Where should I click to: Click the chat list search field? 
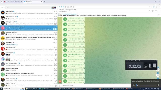(28, 7)
